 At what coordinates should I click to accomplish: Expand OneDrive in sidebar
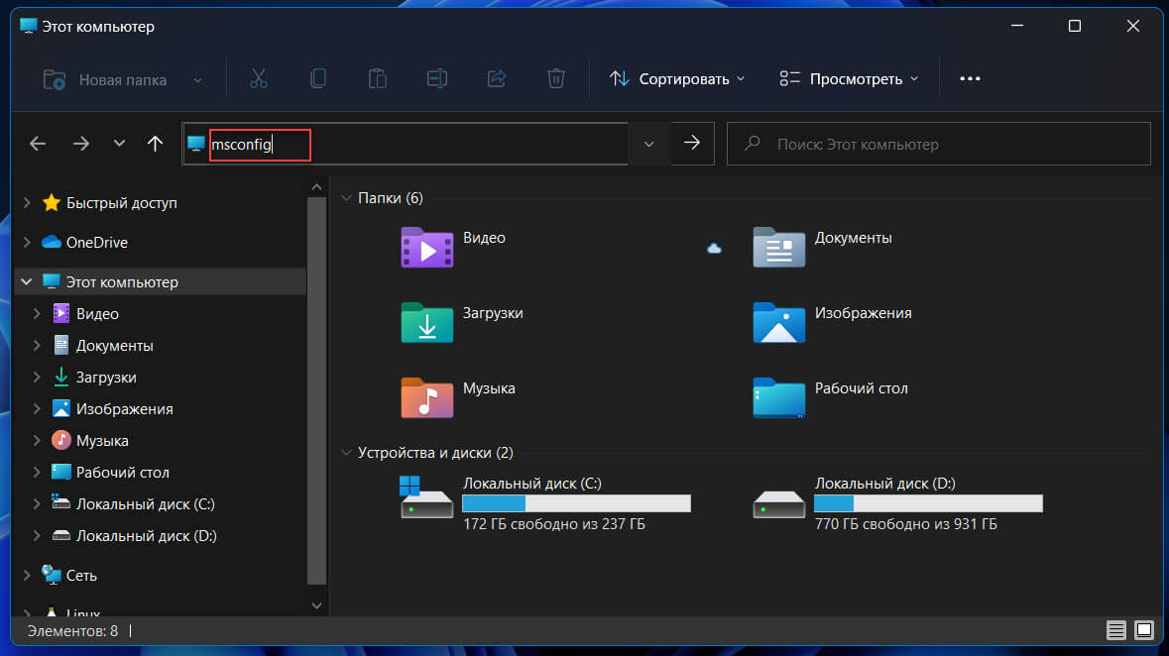(x=27, y=242)
